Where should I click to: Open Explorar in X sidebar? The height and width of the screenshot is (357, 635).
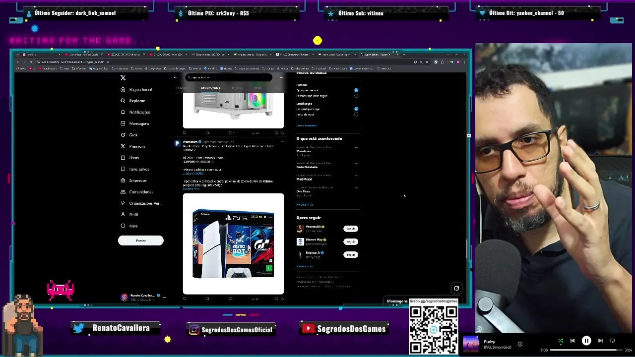click(x=133, y=101)
